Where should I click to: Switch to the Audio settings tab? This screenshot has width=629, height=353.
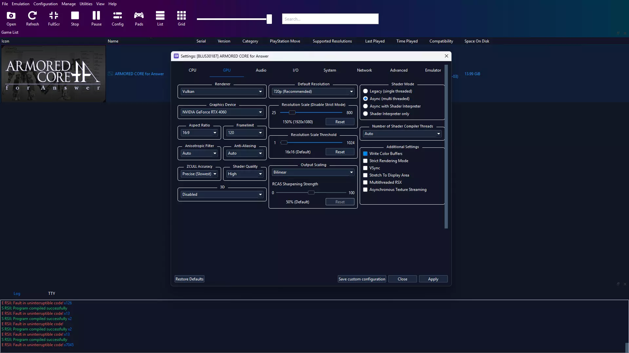(261, 70)
